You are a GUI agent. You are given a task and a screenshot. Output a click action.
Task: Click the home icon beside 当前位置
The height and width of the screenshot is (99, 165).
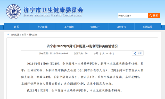(x=8, y=34)
